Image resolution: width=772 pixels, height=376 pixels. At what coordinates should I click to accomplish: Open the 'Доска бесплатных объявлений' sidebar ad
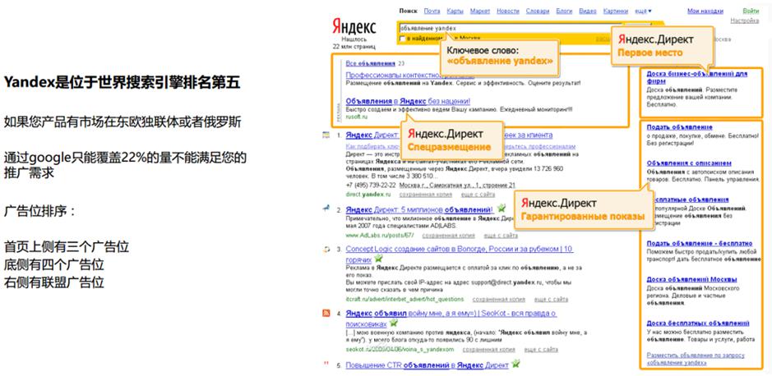pyautogui.click(x=698, y=323)
